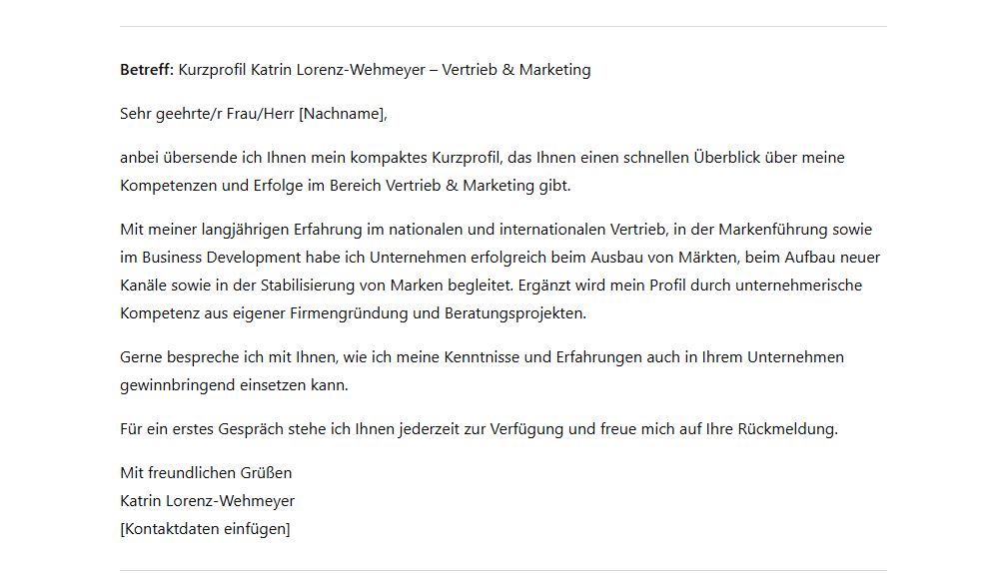Screen dimensions: 1003x573
Task: Click the signature name "Katrin Lorenz-Wehmeyer"
Action: click(207, 501)
